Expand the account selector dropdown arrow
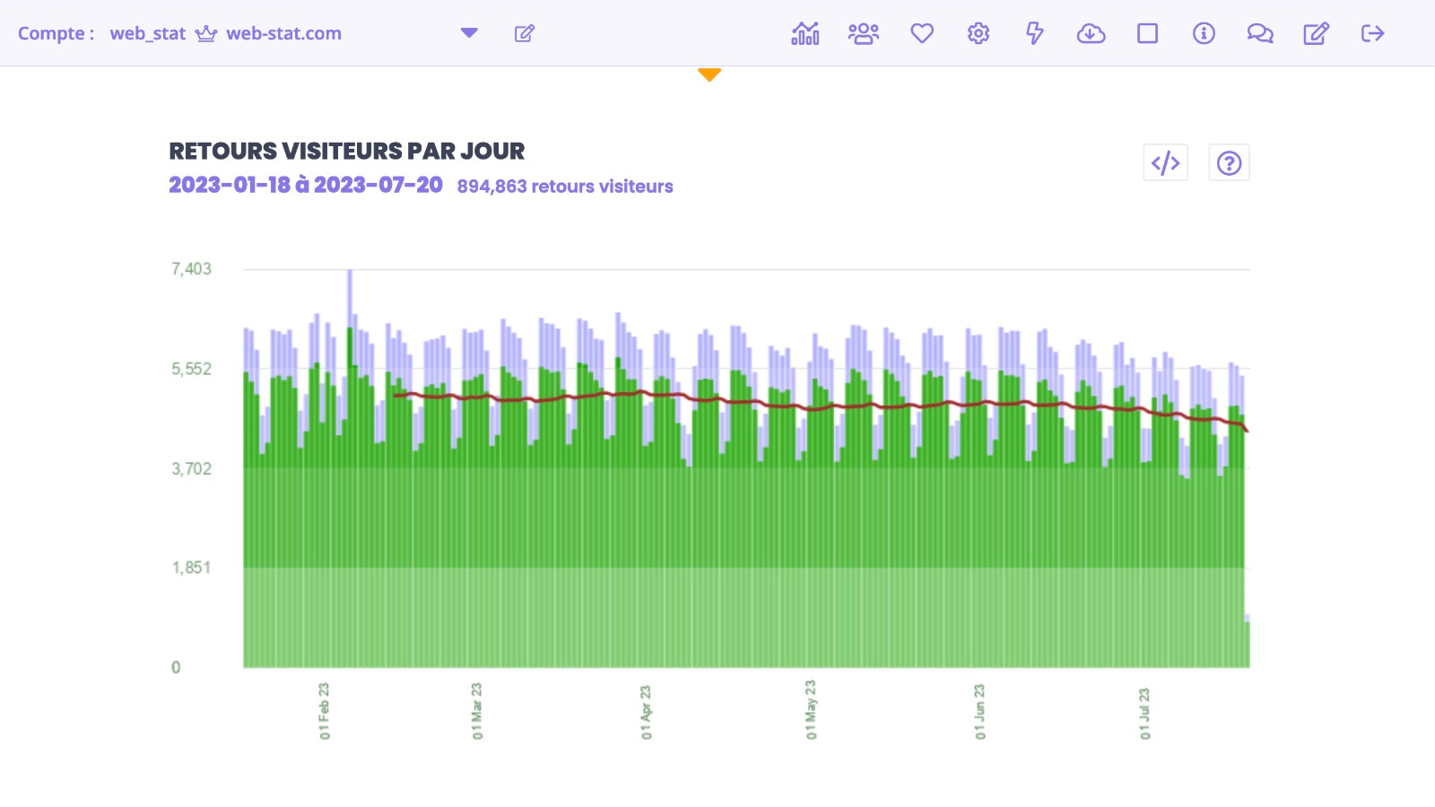The height and width of the screenshot is (807, 1435). [x=469, y=33]
